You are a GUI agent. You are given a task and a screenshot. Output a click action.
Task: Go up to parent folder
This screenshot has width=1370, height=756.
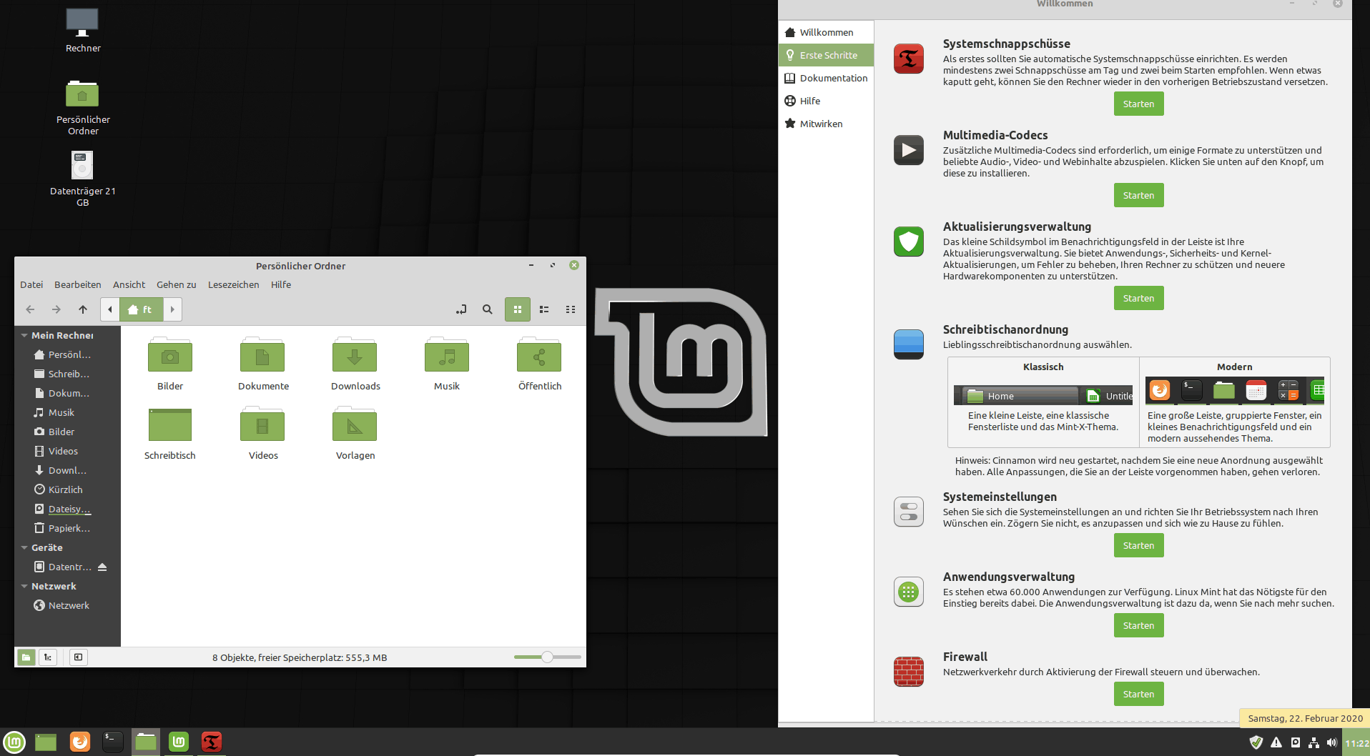[83, 309]
